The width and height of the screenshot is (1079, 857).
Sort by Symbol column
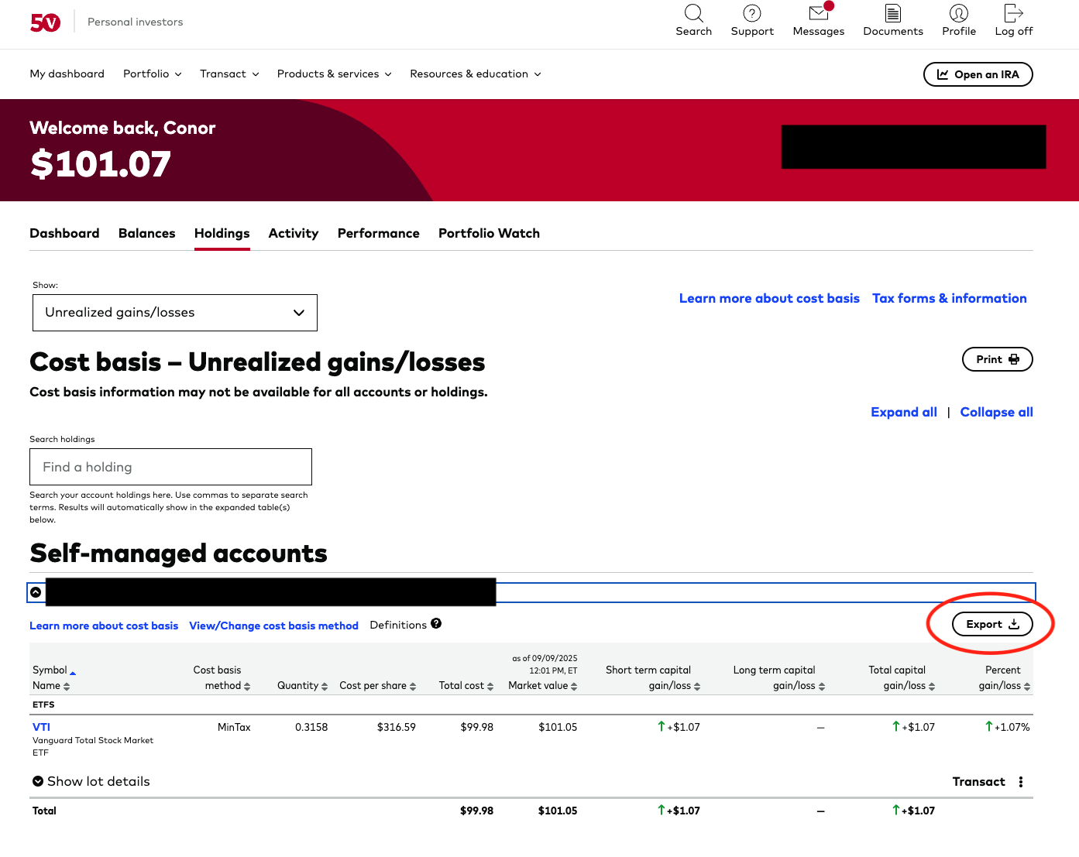coord(54,670)
